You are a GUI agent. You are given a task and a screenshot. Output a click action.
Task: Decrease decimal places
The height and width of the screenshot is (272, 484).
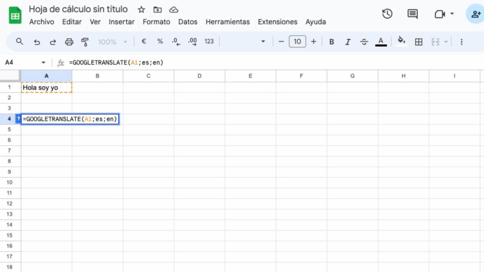coord(176,42)
